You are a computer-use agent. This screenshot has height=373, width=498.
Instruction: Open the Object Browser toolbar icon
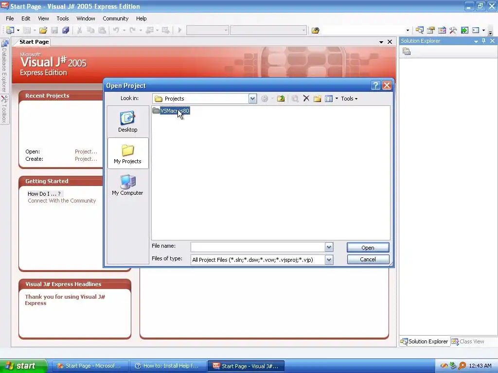(x=442, y=30)
